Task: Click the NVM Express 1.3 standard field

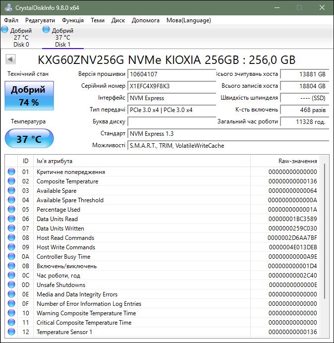Action: point(228,134)
